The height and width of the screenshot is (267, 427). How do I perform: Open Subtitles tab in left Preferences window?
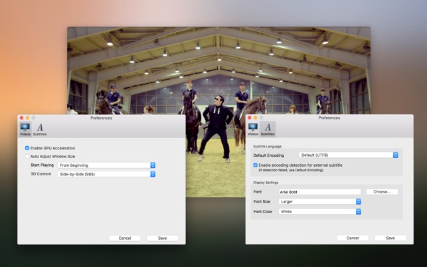point(40,129)
